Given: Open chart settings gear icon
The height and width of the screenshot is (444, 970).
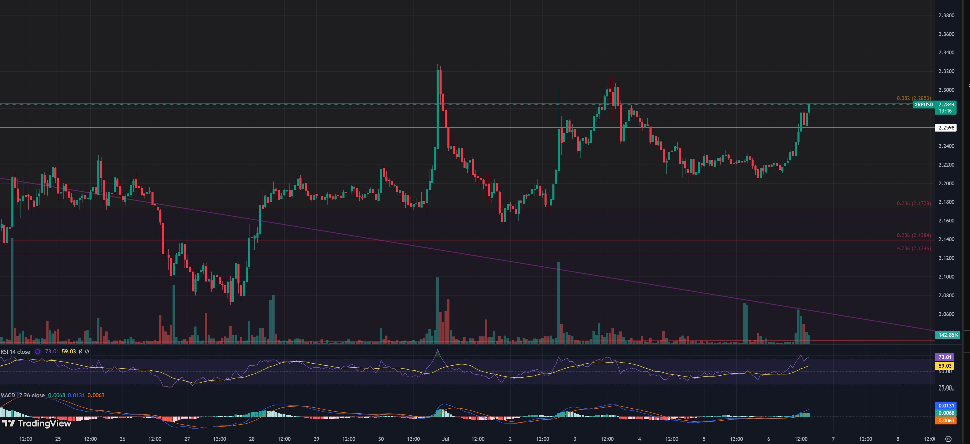Looking at the screenshot, I should coord(949,439).
